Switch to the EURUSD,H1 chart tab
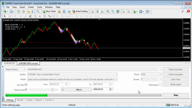Screen dimensions: 192x108 pos(9,63)
